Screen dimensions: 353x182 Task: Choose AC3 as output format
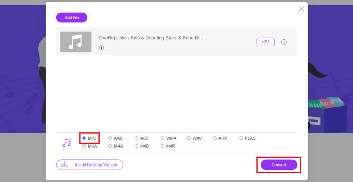click(x=136, y=138)
